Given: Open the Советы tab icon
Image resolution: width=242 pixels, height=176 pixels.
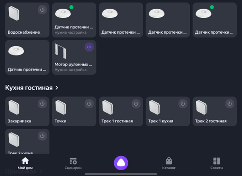Looking at the screenshot, I should coord(217,161).
